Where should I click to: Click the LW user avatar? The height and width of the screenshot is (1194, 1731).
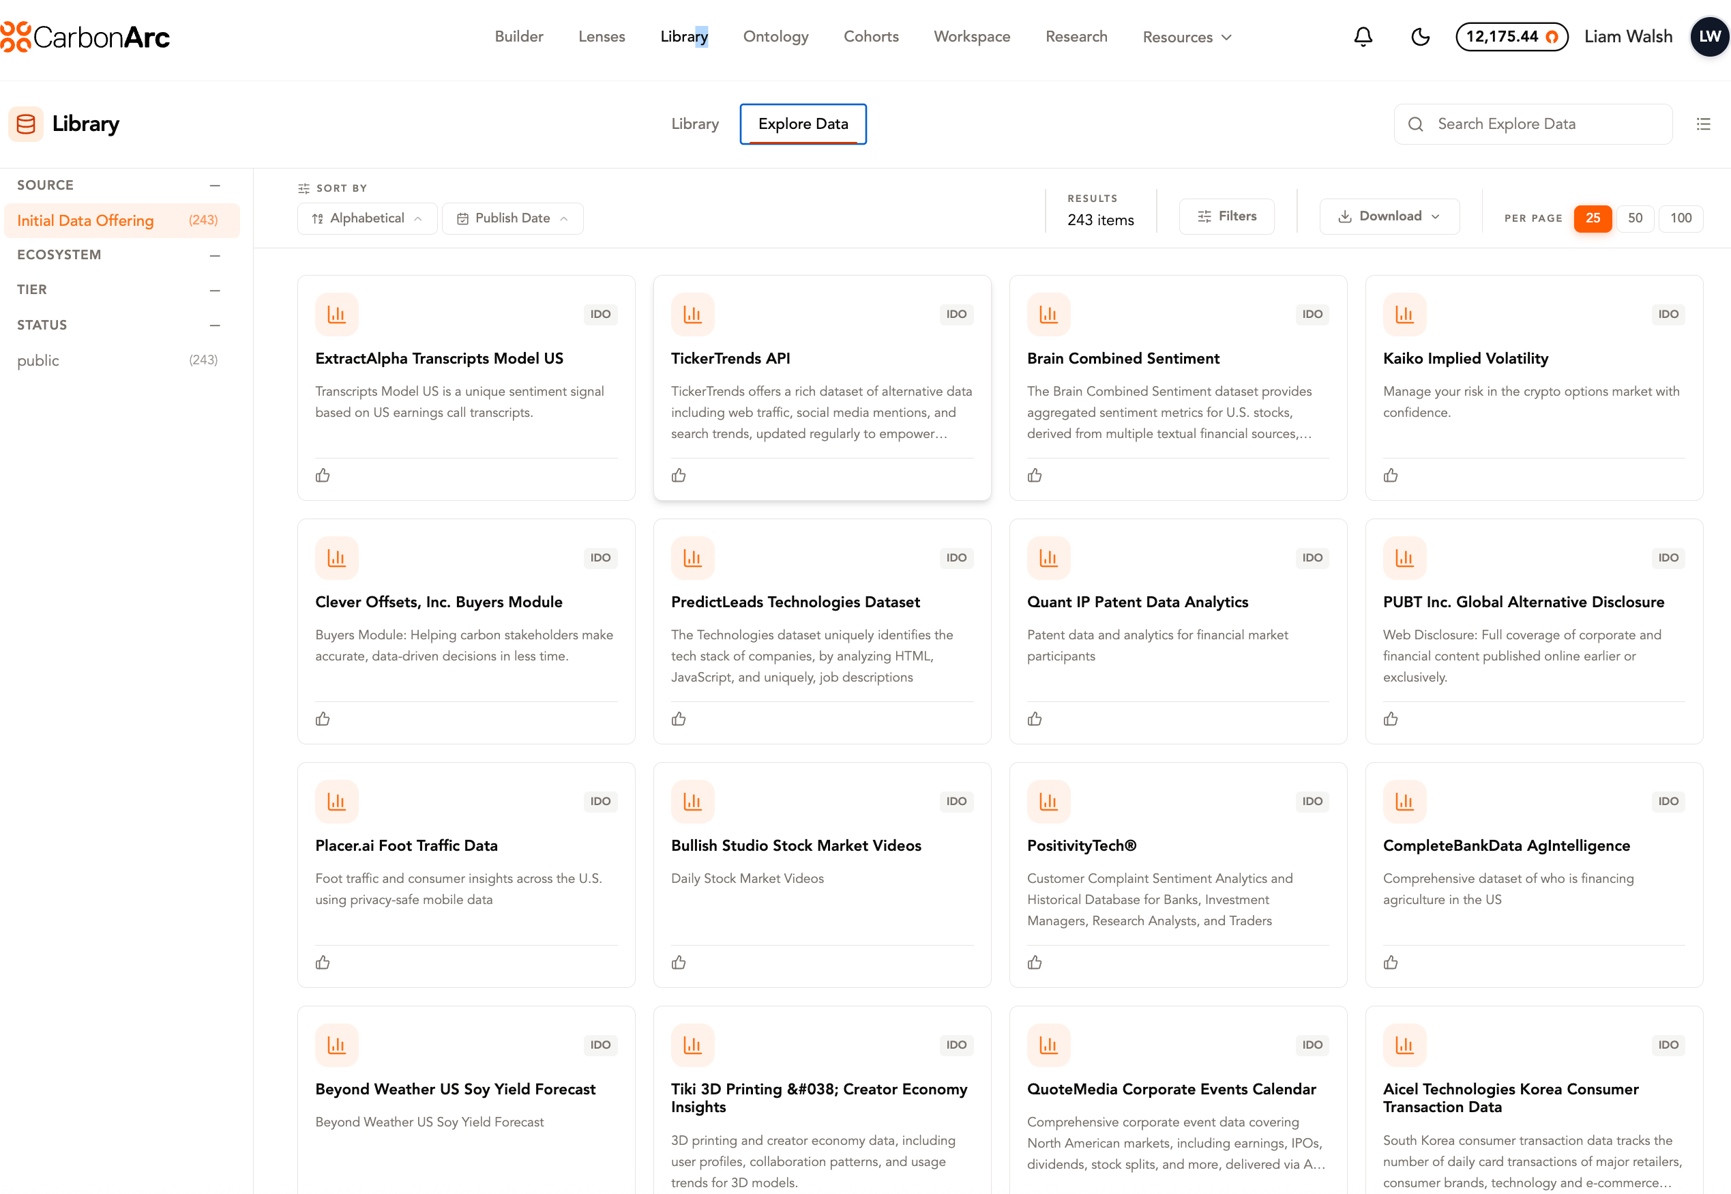click(x=1709, y=37)
